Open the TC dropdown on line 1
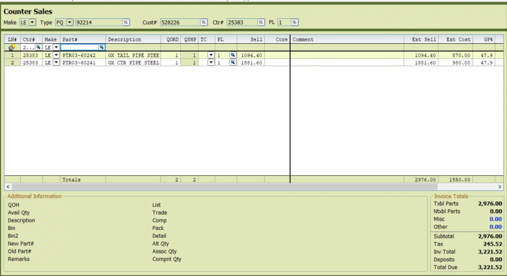507x276 pixels. click(211, 55)
